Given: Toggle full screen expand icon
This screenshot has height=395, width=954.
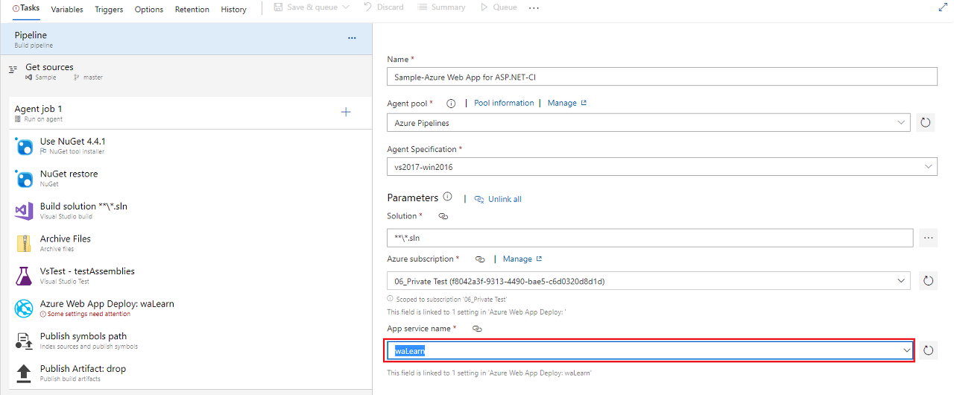Looking at the screenshot, I should coord(942,7).
